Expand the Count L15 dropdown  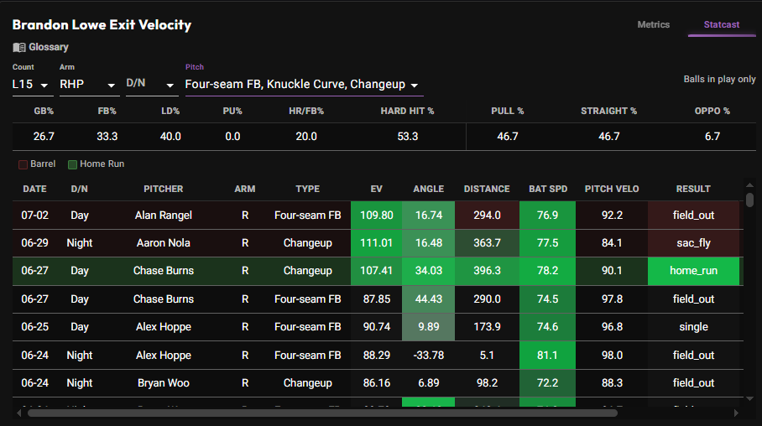[x=33, y=85]
